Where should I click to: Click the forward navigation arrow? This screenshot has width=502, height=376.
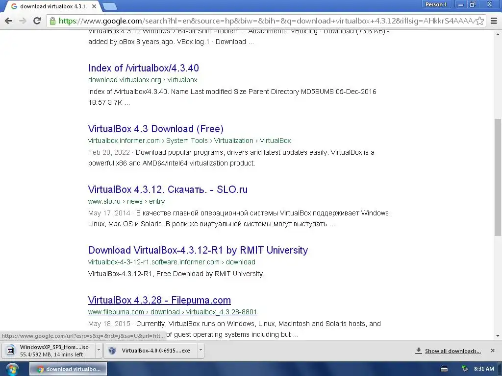coord(23,21)
